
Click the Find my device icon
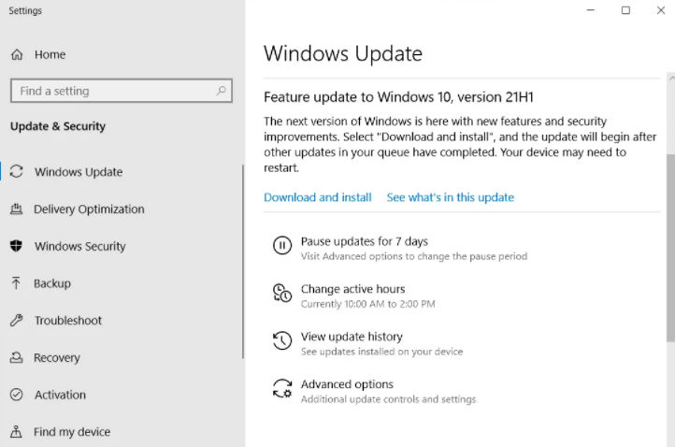pos(16,431)
